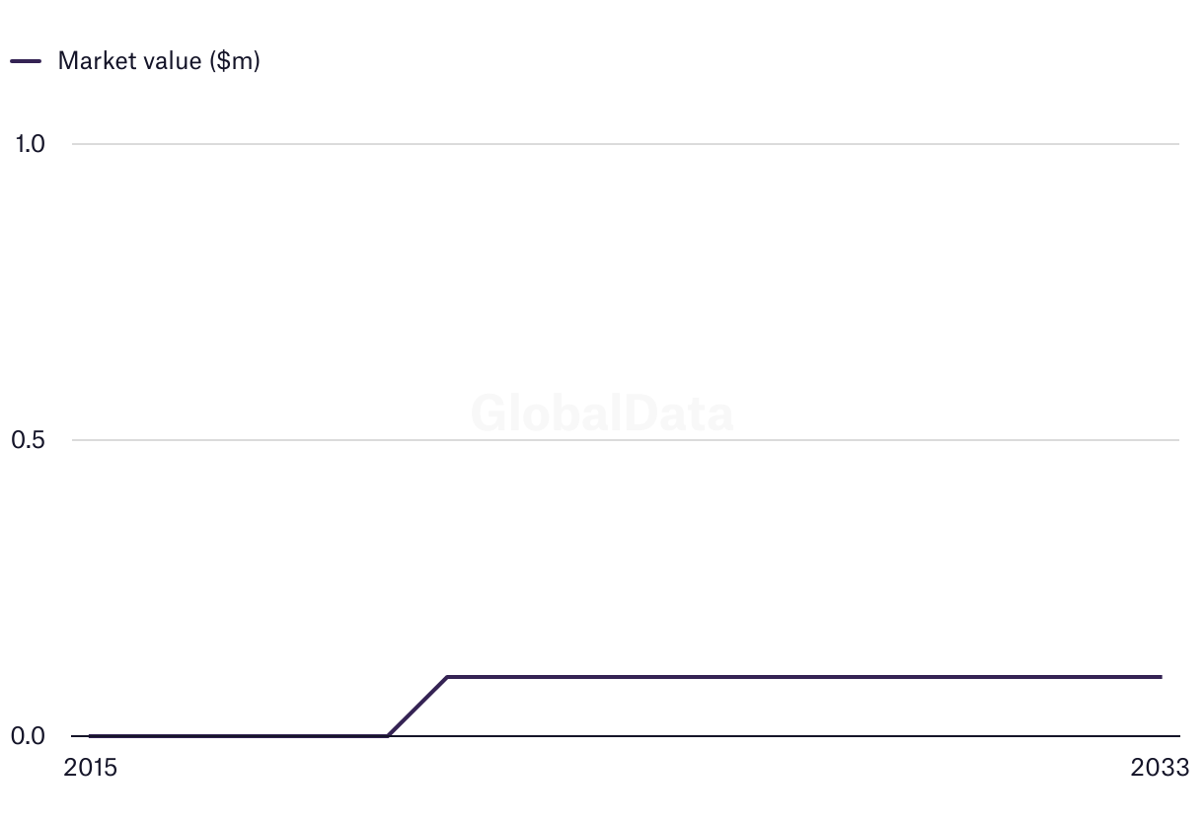This screenshot has height=825, width=1204.
Task: Click the 1.0 y-axis label
Action: point(30,144)
